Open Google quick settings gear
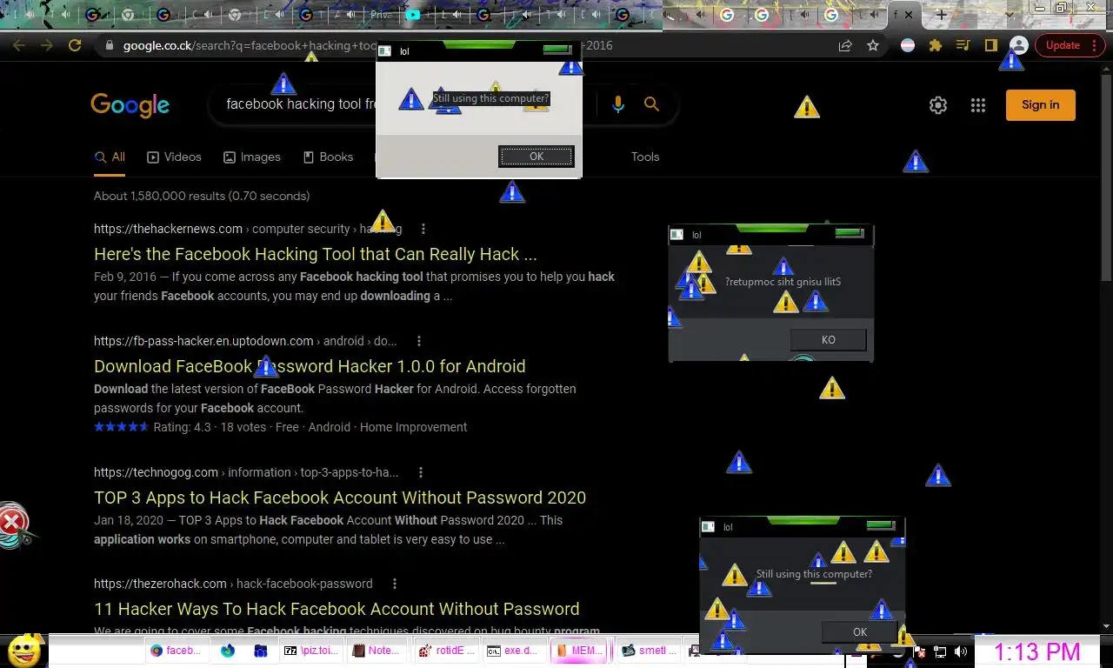The width and height of the screenshot is (1113, 668). tap(937, 105)
